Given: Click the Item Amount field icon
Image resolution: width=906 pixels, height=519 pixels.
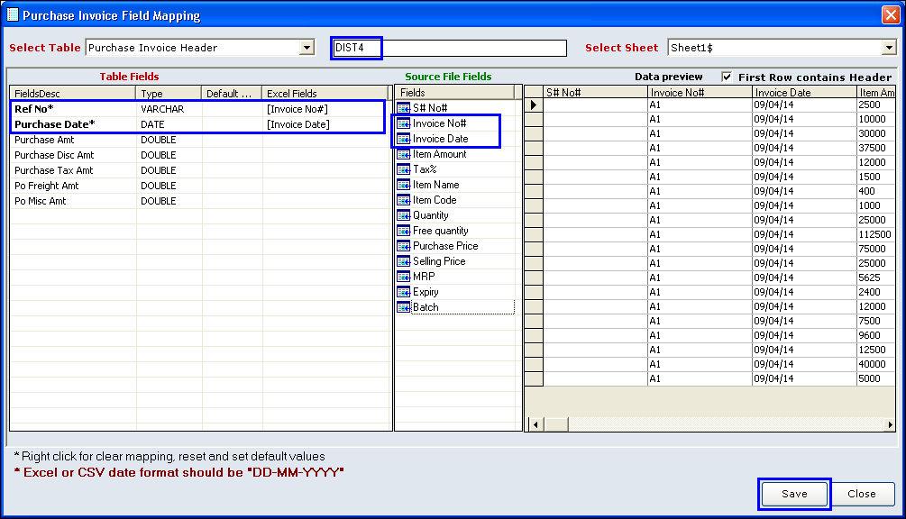Looking at the screenshot, I should pyautogui.click(x=403, y=154).
